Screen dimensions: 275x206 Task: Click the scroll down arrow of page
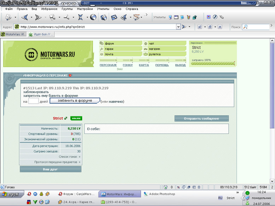272,181
